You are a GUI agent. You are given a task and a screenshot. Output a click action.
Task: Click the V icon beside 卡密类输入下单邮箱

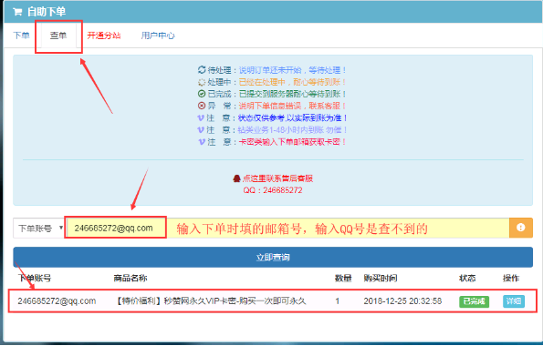click(x=202, y=142)
